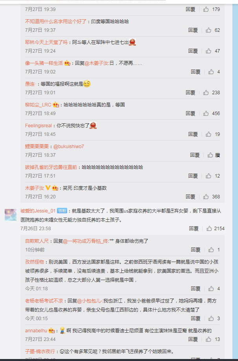Open the @小包包儿- mention link
Screen dimensions: 238x361
coord(90,301)
